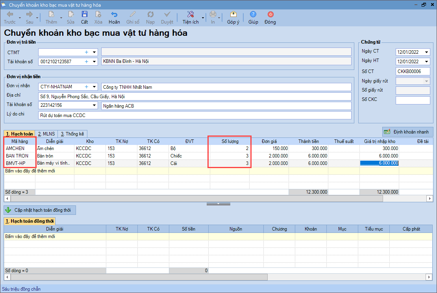Click the Đơn giá column header

[269, 141]
